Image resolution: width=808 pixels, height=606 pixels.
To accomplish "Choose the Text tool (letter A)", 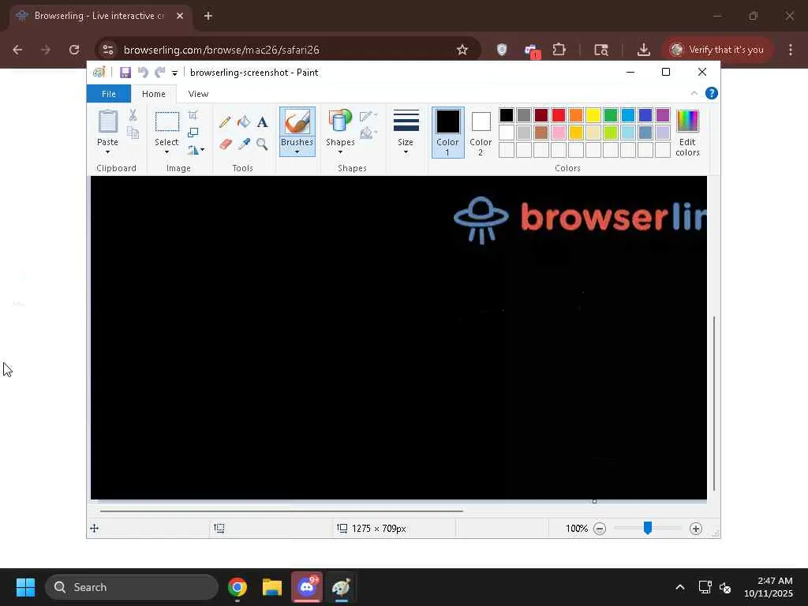I will pos(262,122).
